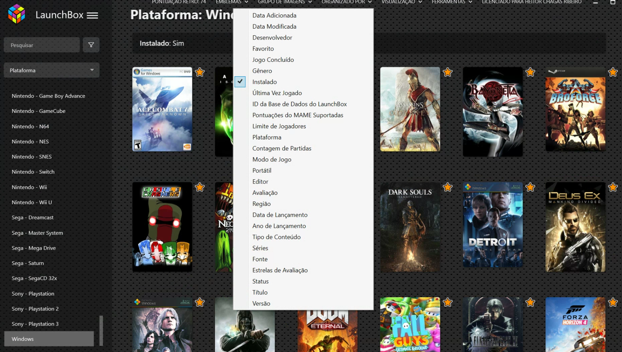This screenshot has width=622, height=352.
Task: Select Ano de Lançamento option
Action: (279, 226)
